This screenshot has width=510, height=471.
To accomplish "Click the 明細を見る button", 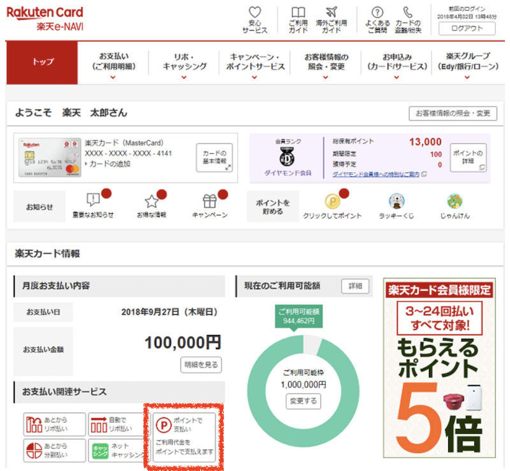I will coord(201,365).
